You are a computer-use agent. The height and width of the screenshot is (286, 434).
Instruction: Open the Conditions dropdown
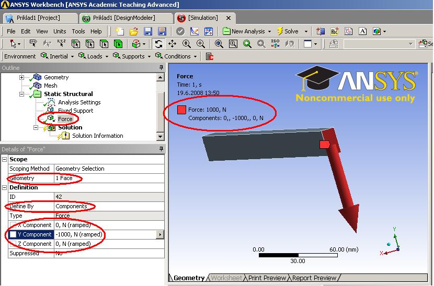pos(195,56)
